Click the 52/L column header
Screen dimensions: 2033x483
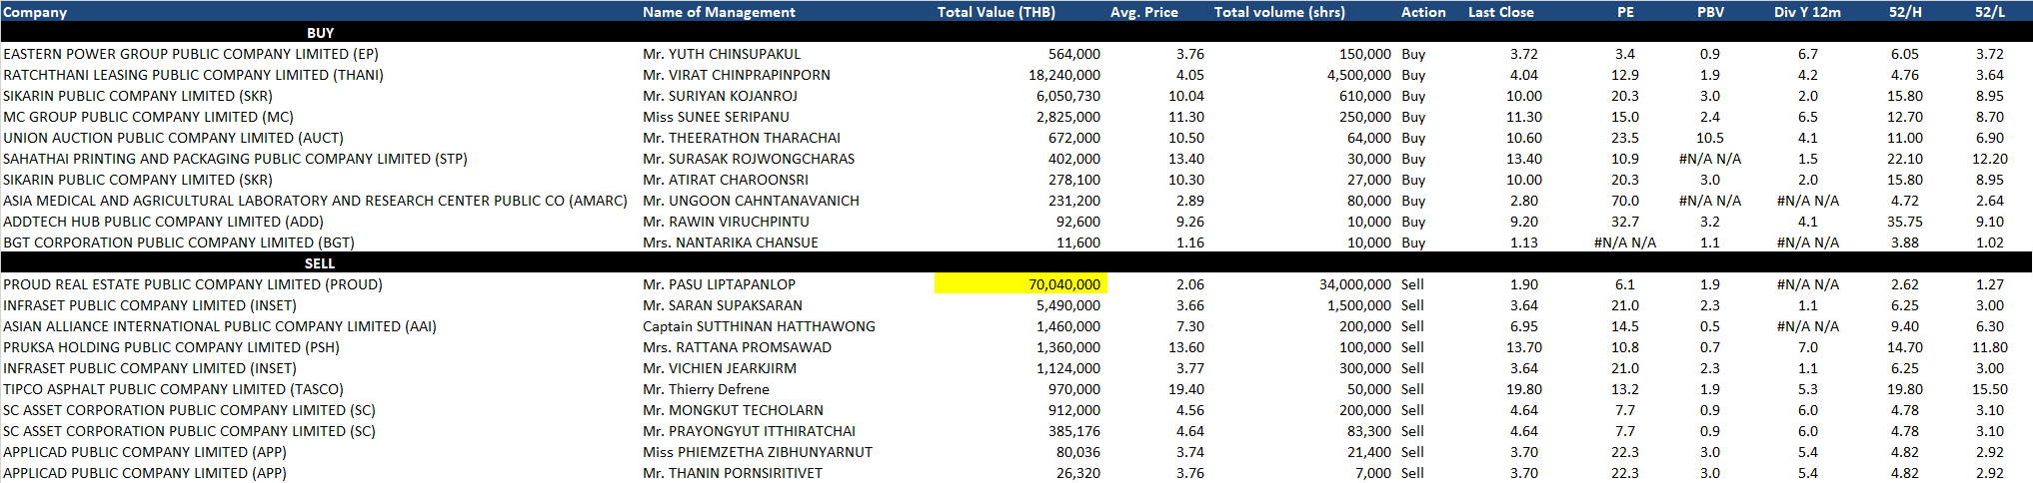coord(1990,12)
